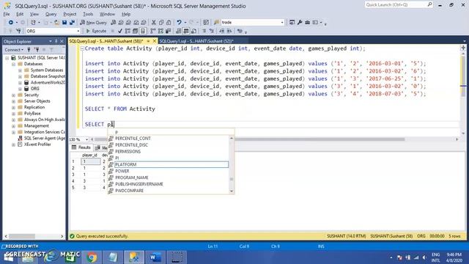
Task: Open the Tools menu
Action: [88, 14]
